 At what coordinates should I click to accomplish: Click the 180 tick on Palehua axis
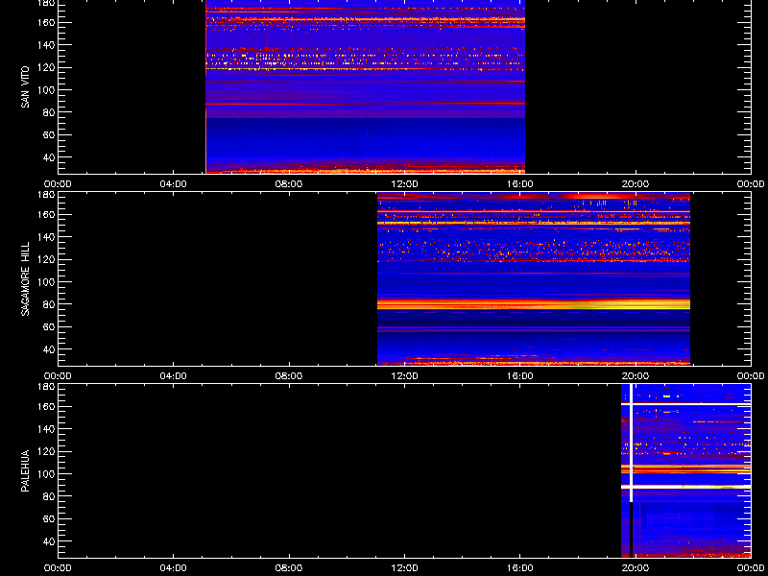45,387
